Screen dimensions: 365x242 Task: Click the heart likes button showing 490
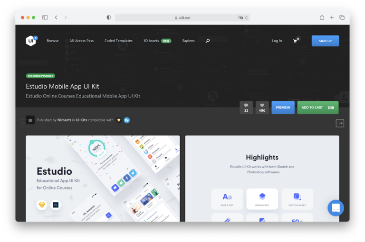(x=262, y=108)
